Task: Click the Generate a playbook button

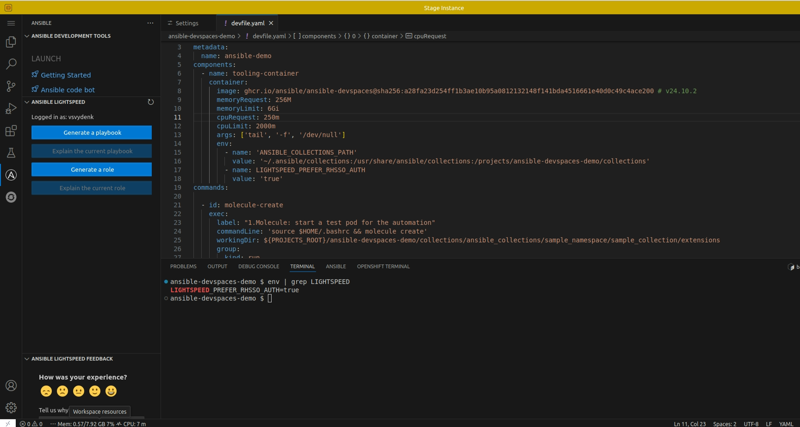Action: click(92, 133)
